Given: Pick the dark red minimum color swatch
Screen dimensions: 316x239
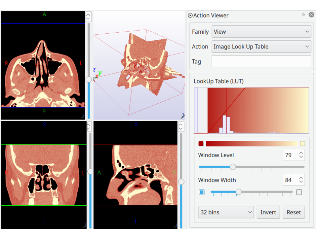Looking at the screenshot, I should click(201, 144).
